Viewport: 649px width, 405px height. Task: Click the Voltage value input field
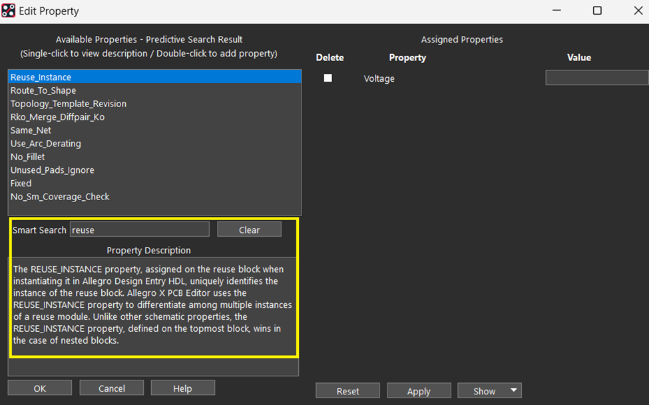[596, 78]
